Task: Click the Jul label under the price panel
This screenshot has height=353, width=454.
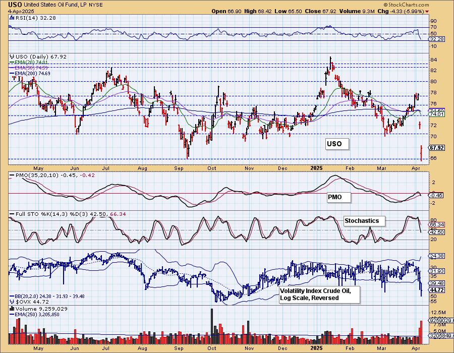Action: click(106, 168)
